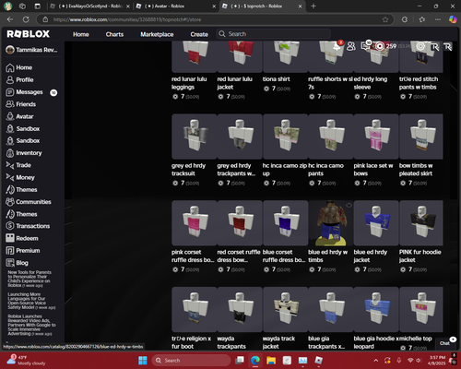
Task: Click 'blue gia trackpants' title
Action: point(326,342)
